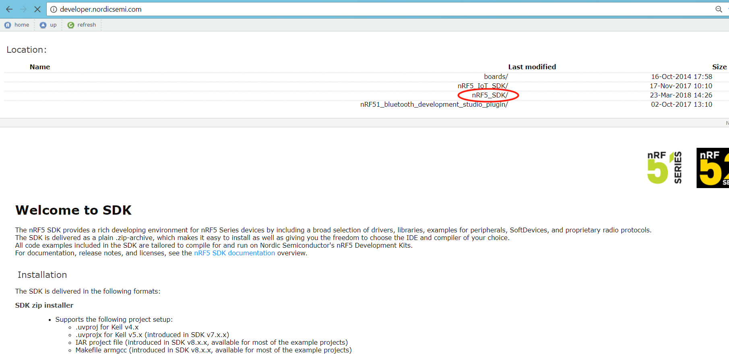Open the boards/ directory
This screenshot has width=729, height=354.
pos(496,77)
